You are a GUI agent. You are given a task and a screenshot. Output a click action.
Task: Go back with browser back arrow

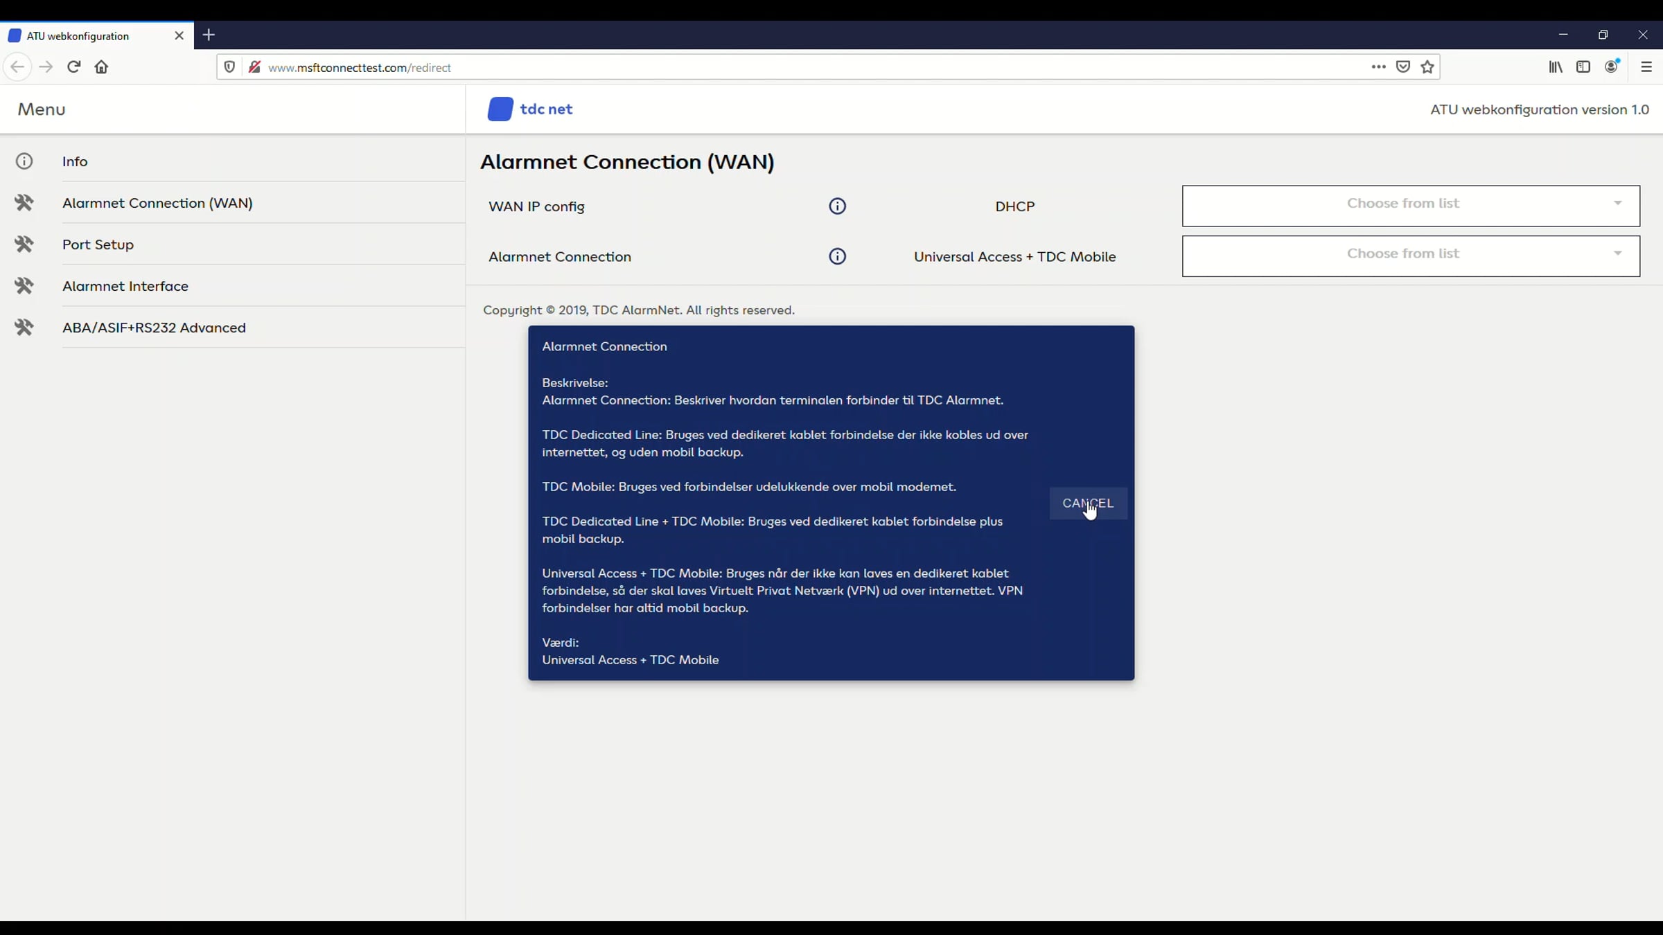(x=17, y=67)
